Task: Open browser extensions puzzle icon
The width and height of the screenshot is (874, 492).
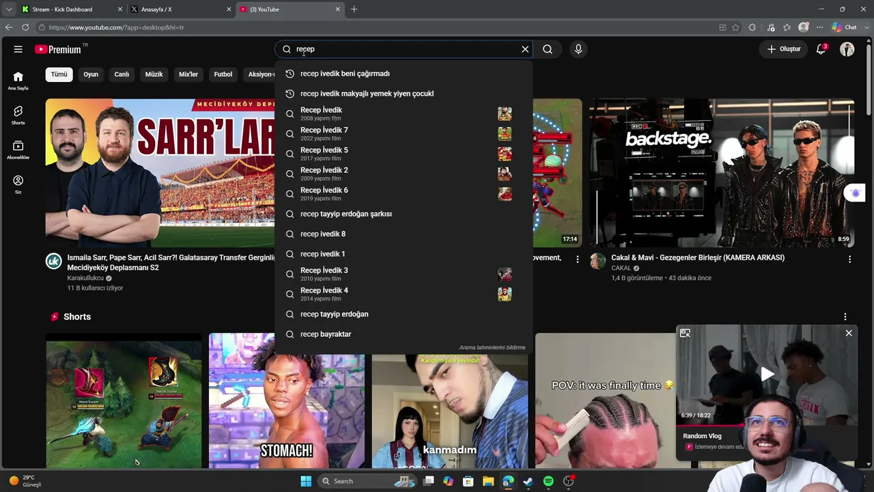Action: point(752,27)
